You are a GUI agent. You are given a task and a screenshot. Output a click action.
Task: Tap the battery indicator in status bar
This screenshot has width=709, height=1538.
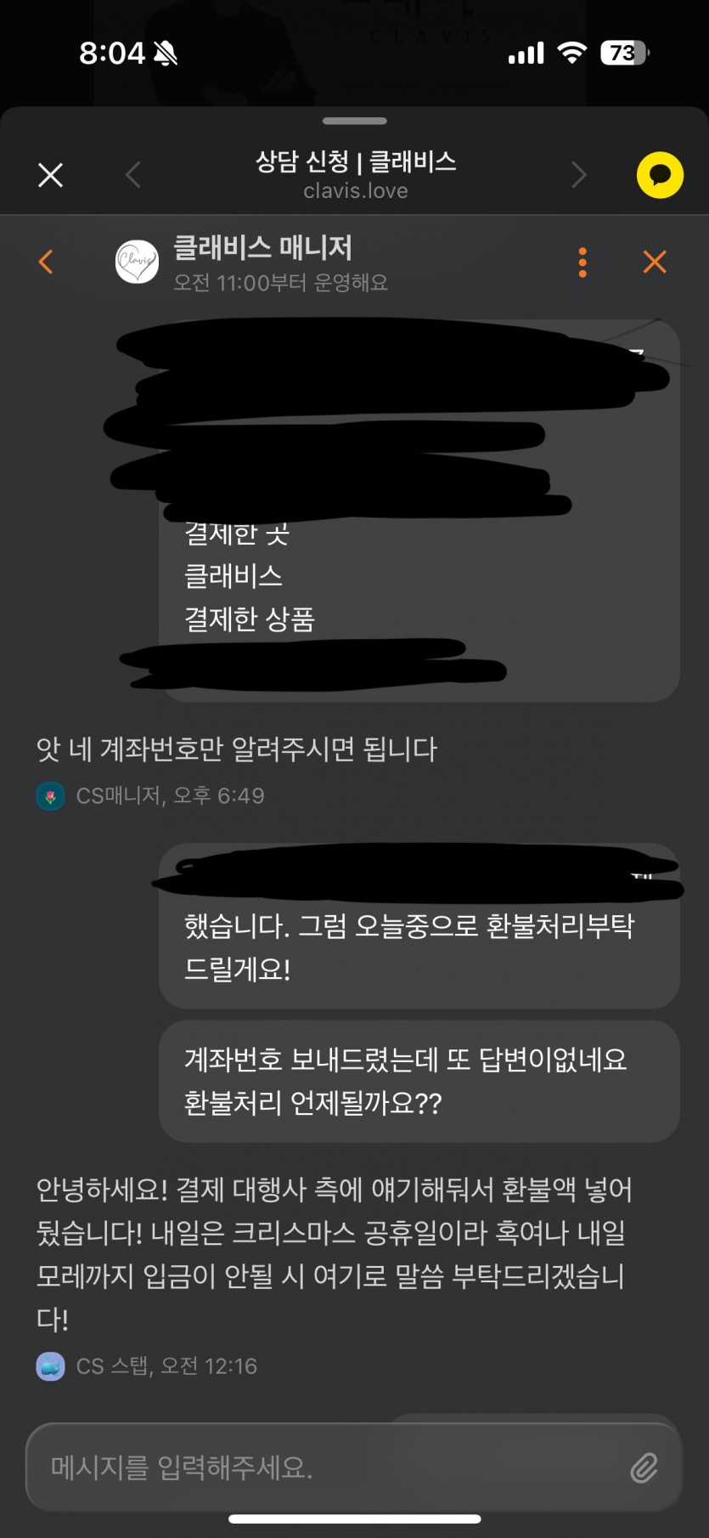[x=625, y=53]
